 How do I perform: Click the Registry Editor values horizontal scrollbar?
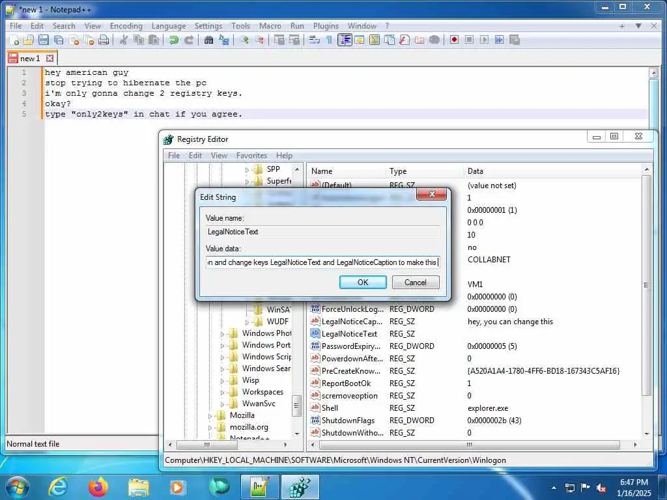(x=470, y=445)
